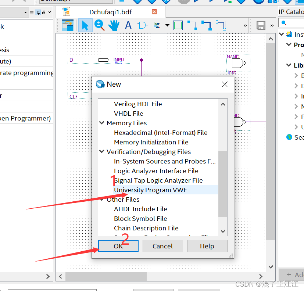Select Verilog HDL File
Viewport: 304px width, 291px height.
138,104
